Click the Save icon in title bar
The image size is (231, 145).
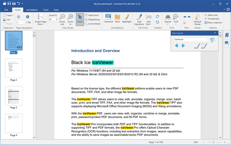coord(9,3)
